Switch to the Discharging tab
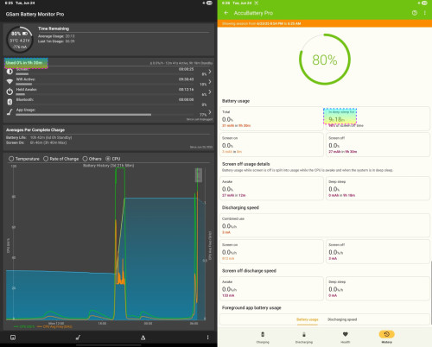Viewport: 432px width, 347px height. click(304, 338)
